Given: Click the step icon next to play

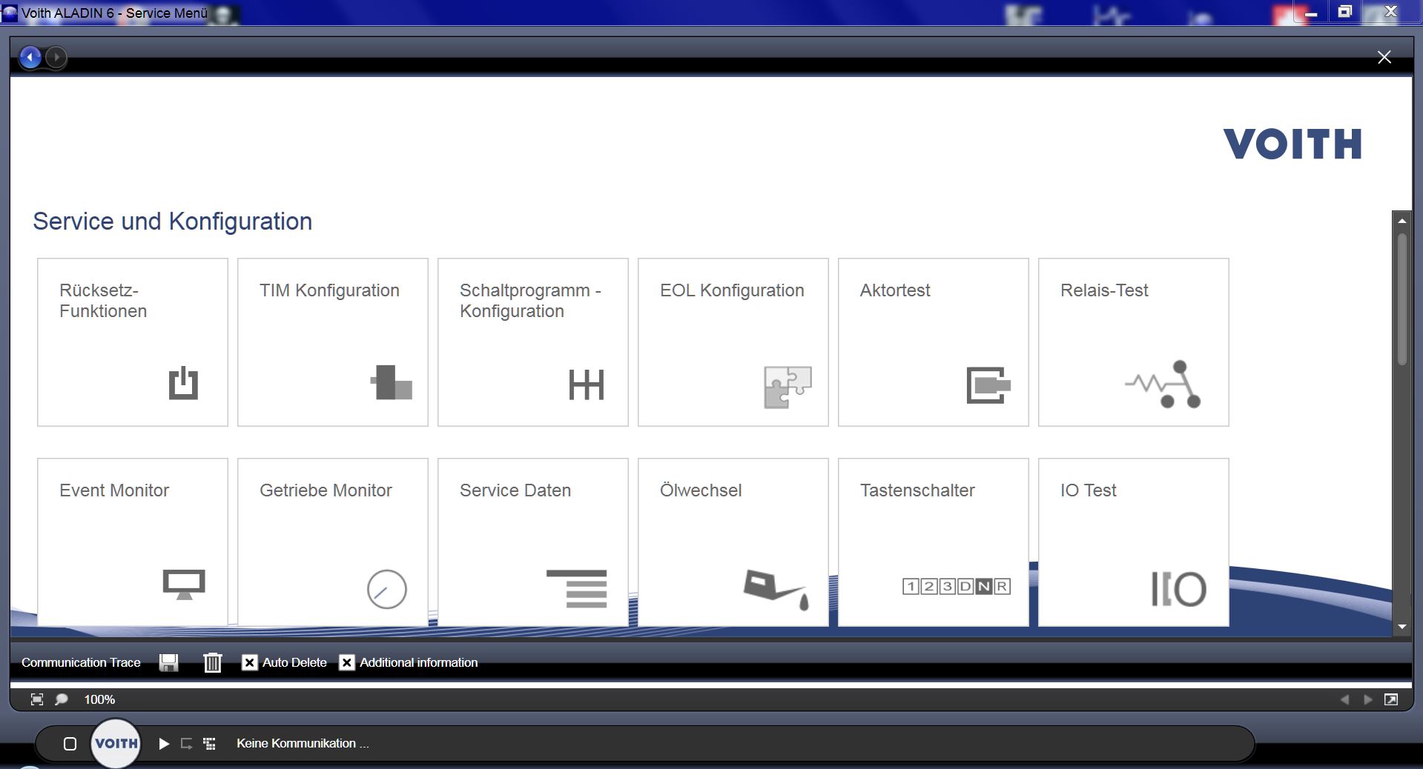Looking at the screenshot, I should (187, 744).
